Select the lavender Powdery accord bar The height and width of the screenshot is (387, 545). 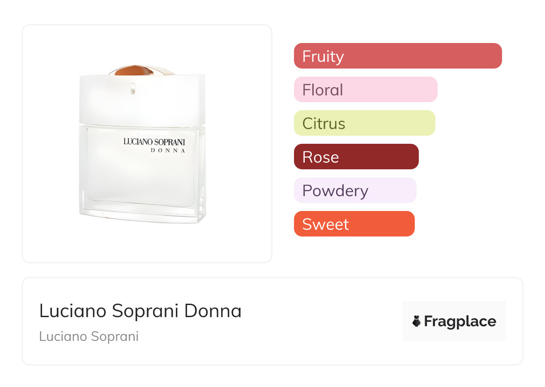(355, 190)
